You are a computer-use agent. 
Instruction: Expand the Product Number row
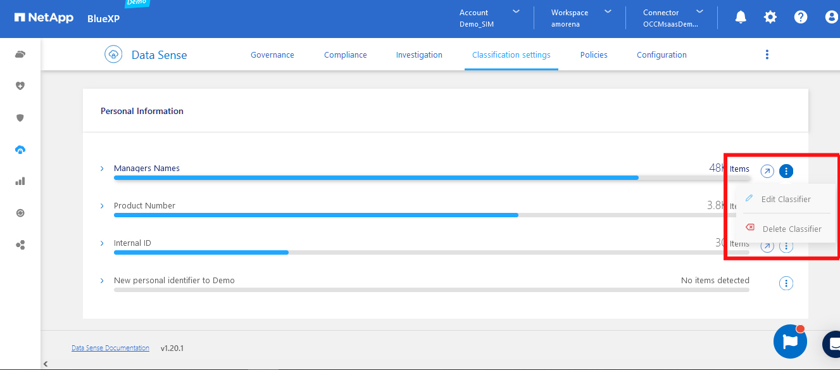[102, 206]
